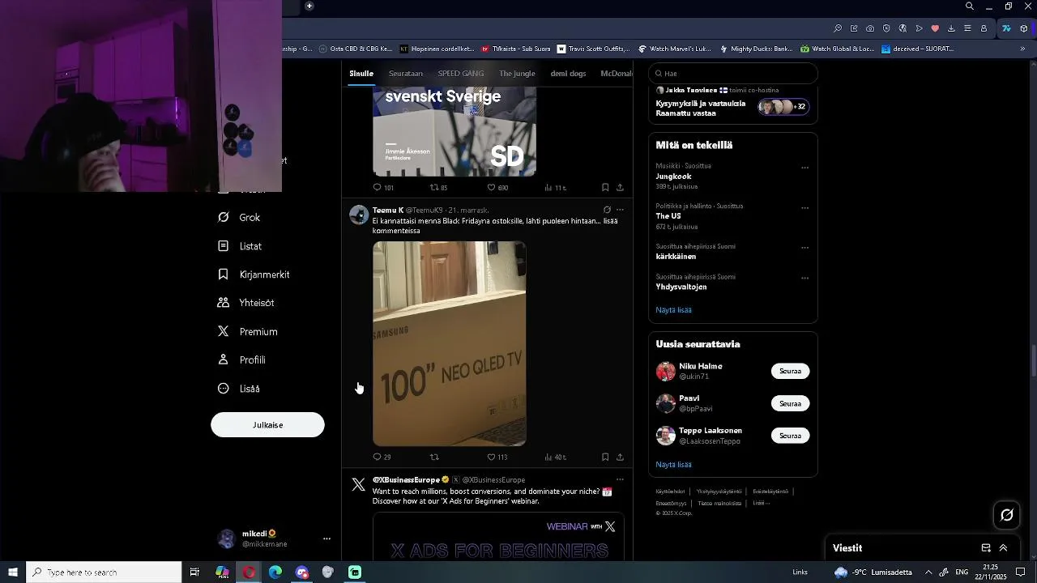1037x583 pixels.
Task: Open more options for The US trend
Action: [804, 208]
